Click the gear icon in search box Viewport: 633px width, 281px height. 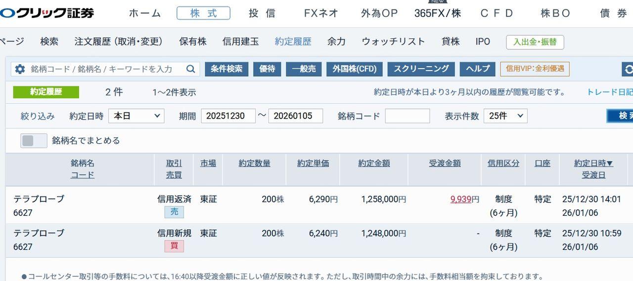point(20,69)
